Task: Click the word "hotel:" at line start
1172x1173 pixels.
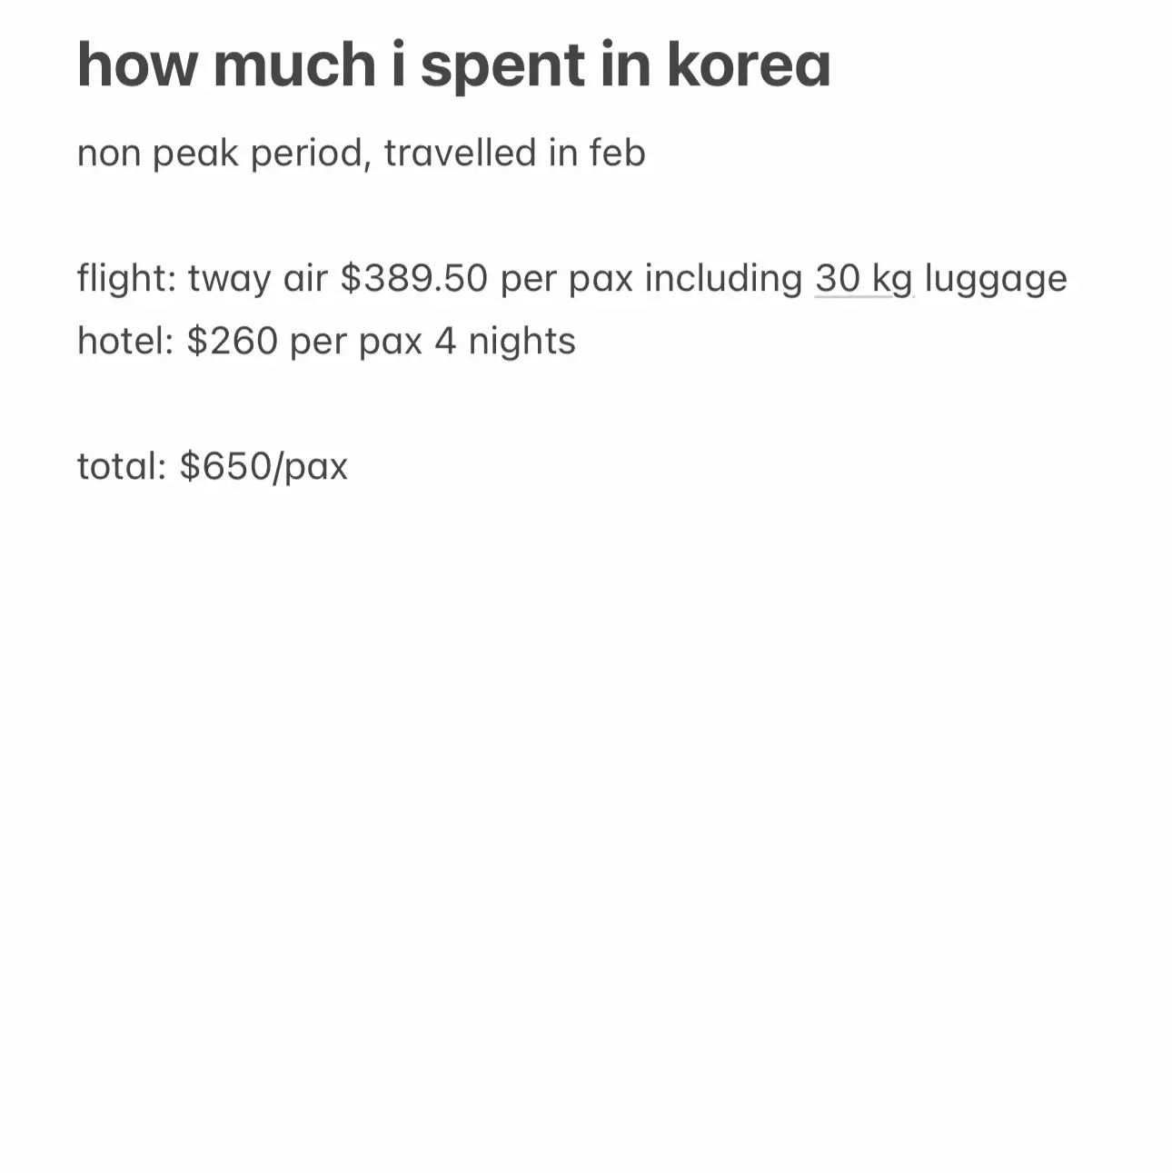Action: point(125,341)
